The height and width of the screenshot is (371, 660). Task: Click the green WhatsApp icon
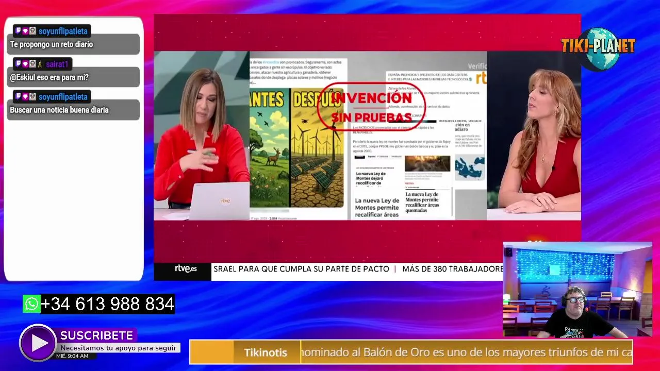(x=31, y=304)
